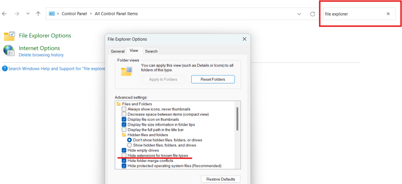The height and width of the screenshot is (184, 402).
Task: Clear the search box with the X
Action: tap(388, 14)
